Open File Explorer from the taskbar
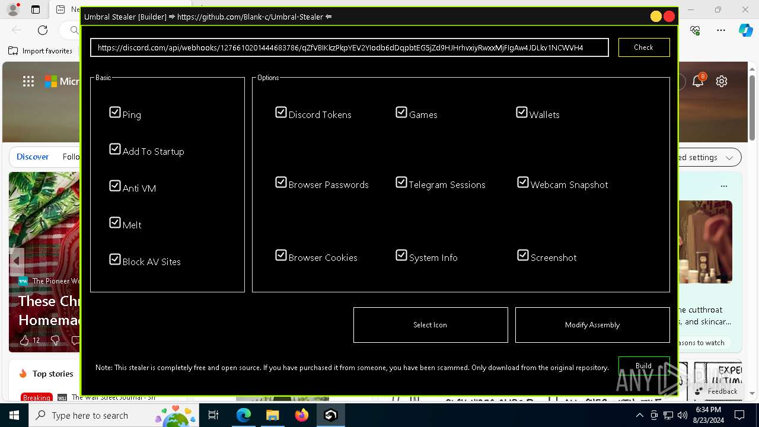 [x=272, y=415]
